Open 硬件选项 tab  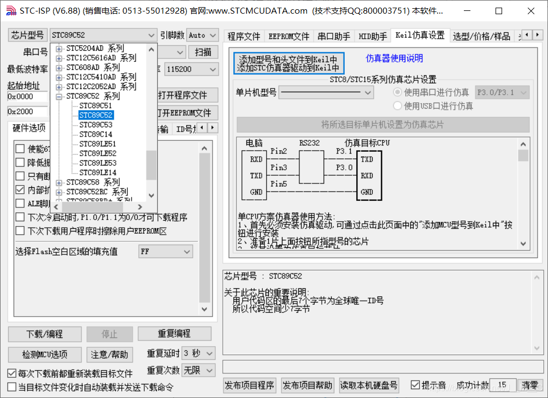(x=29, y=128)
